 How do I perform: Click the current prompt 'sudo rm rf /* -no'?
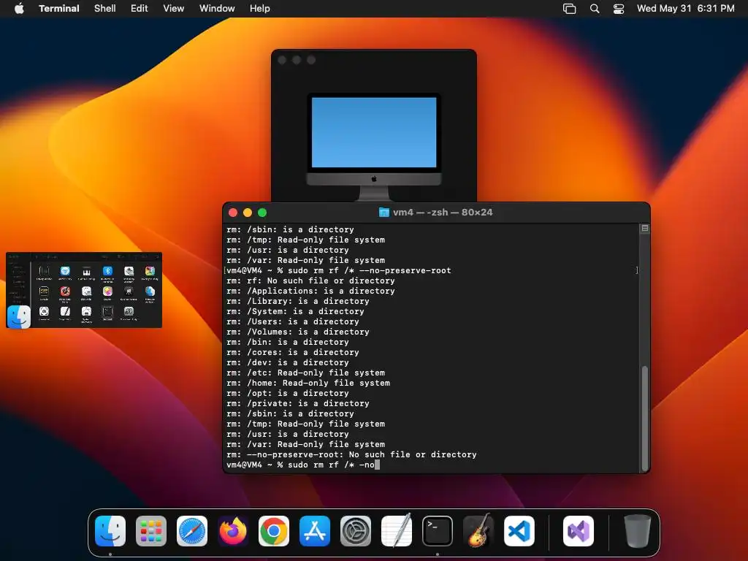331,465
